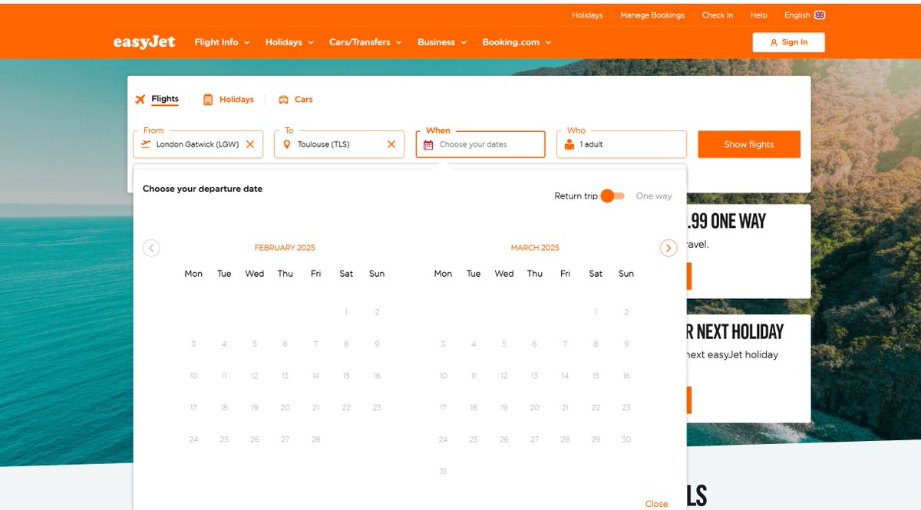
Task: Select February 28 in calendar
Action: [x=315, y=439]
